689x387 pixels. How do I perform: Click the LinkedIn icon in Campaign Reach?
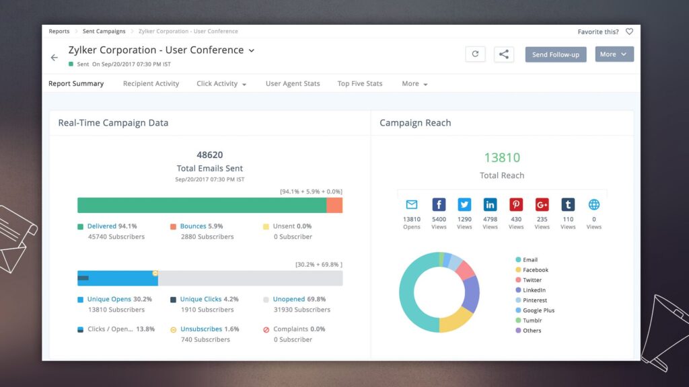490,205
